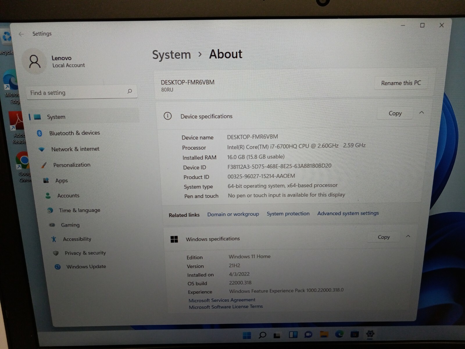465x349 pixels.
Task: Click the processor value Intel Core i7-6700HQ
Action: (x=296, y=146)
